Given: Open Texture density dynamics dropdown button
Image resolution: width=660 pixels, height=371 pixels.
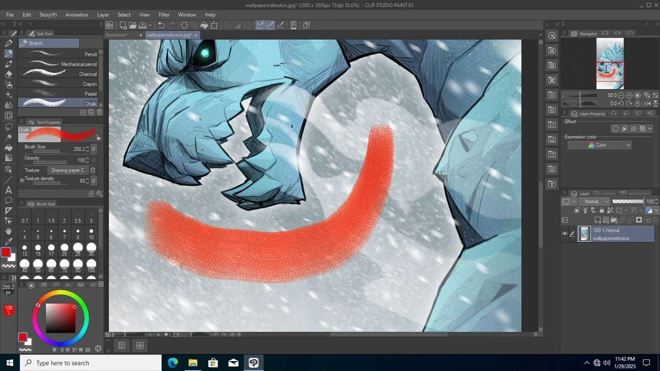Looking at the screenshot, I should [x=94, y=181].
